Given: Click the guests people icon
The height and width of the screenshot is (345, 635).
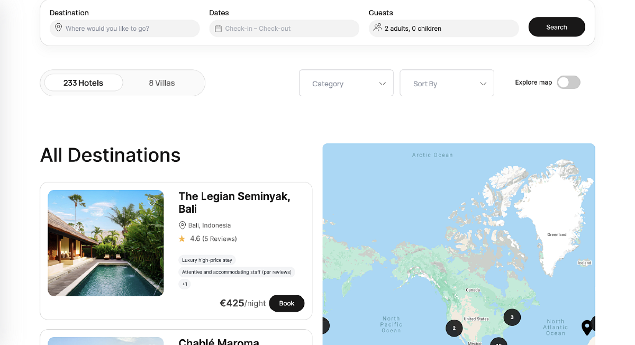Looking at the screenshot, I should coord(377,28).
